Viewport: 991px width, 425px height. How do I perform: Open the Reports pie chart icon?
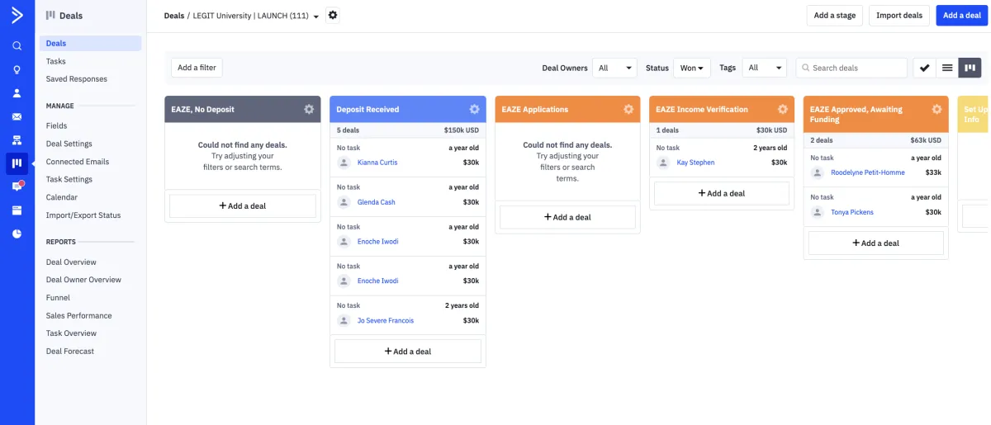17,234
